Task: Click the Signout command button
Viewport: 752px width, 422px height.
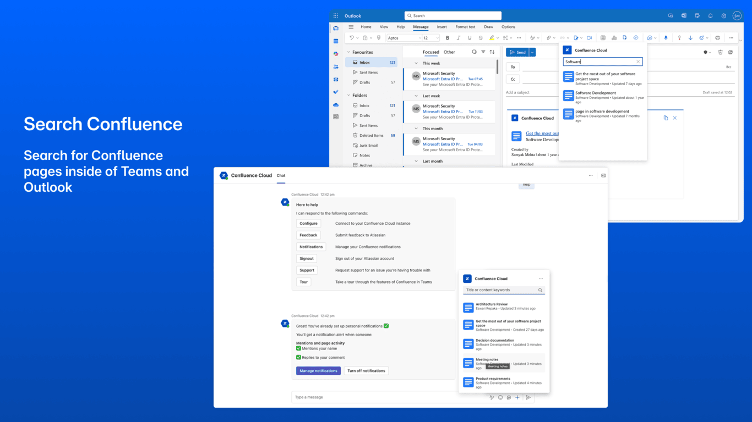Action: tap(307, 258)
